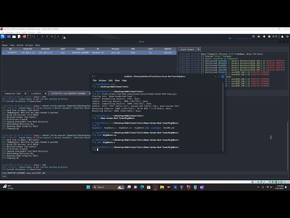The image size is (290, 218).
Task: Open the Havoc menu
Action: [5, 45]
